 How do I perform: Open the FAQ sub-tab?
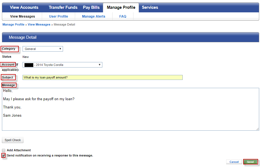(123, 16)
